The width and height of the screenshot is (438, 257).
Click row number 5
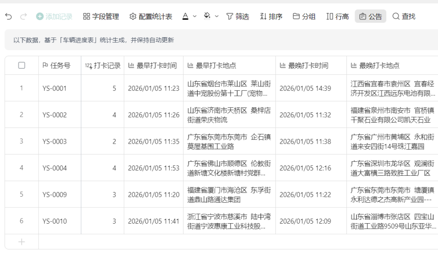click(x=21, y=195)
